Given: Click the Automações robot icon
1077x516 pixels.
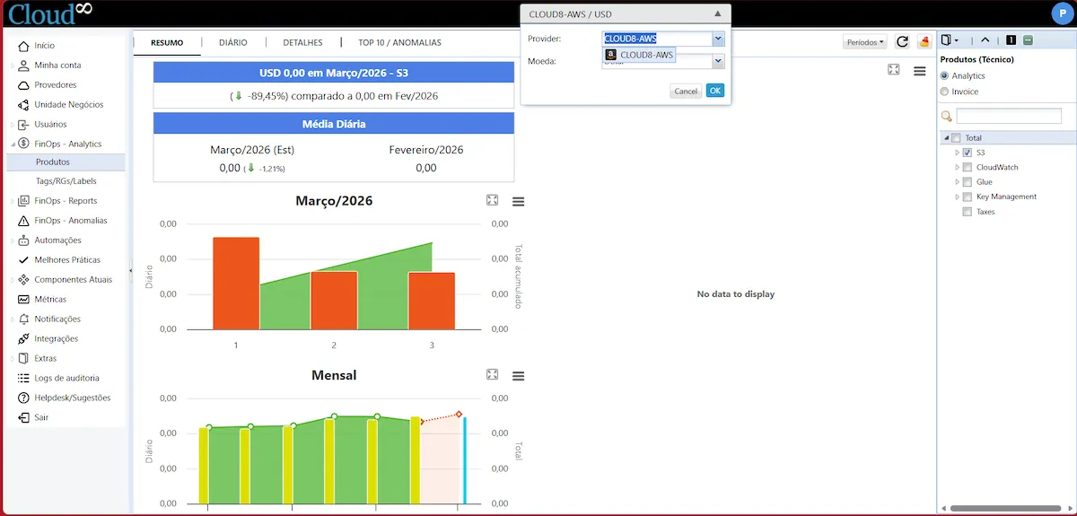Looking at the screenshot, I should click(x=23, y=241).
